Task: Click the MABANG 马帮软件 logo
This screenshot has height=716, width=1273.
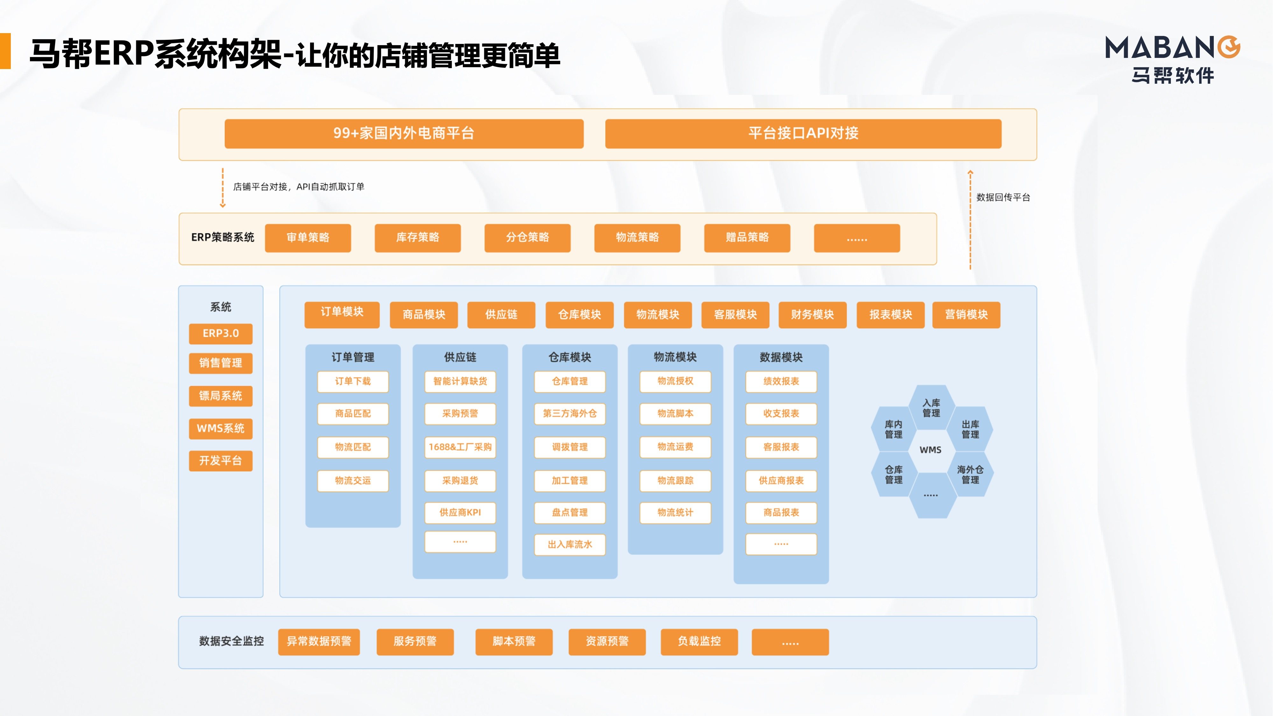Action: click(1173, 59)
